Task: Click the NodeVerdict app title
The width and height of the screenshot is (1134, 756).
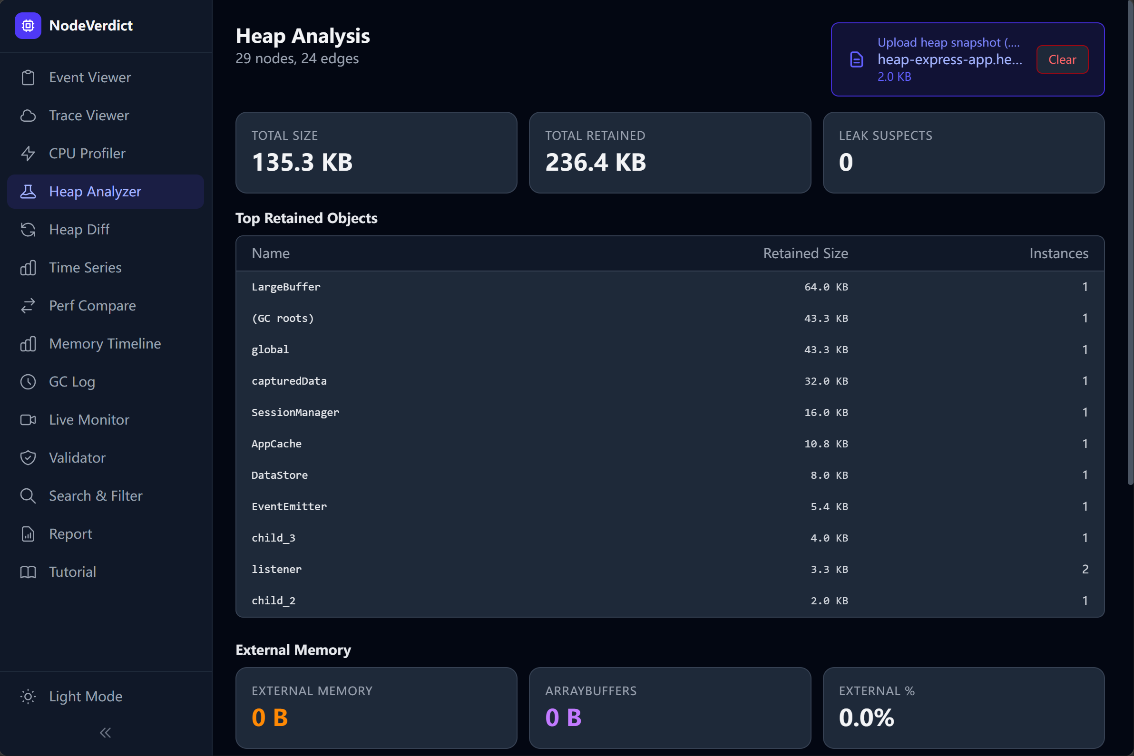Action: tap(91, 26)
